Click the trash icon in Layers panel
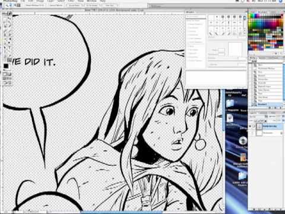 point(280,209)
